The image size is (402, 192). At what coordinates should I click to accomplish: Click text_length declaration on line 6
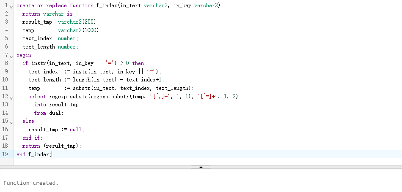tap(39, 47)
